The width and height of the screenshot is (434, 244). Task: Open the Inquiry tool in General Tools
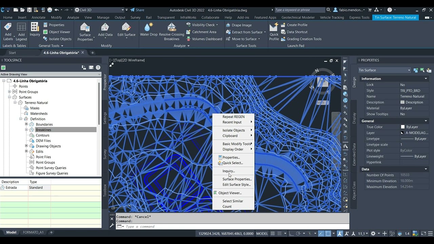[35, 29]
